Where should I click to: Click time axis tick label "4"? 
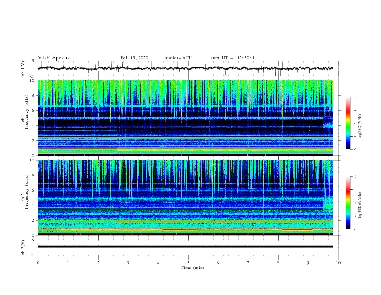tap(158, 263)
